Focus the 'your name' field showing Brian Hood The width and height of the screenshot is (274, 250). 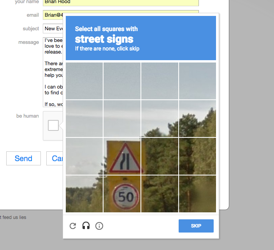tap(121, 2)
